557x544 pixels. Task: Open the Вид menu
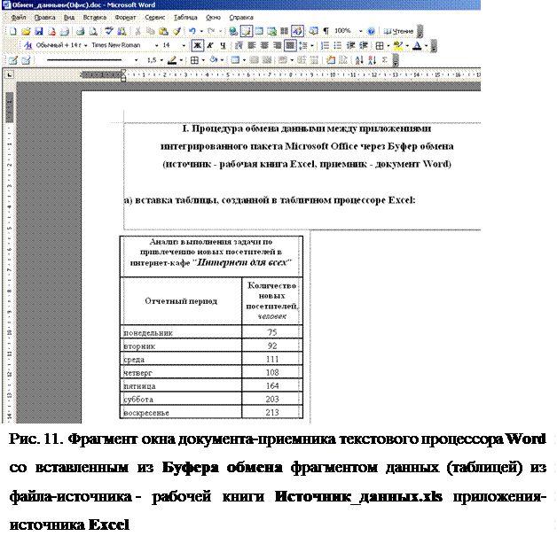coord(69,18)
